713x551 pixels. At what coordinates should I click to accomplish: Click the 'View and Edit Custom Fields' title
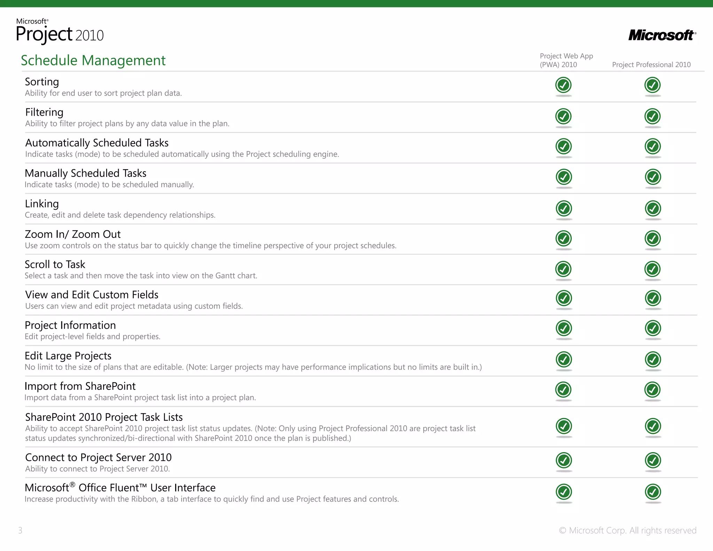click(92, 295)
